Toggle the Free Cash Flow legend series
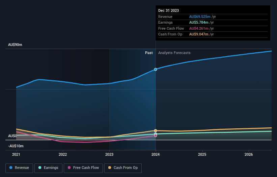Screen dimensions: 277x177 coord(83,168)
